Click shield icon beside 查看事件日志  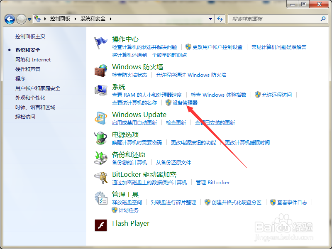[273, 202]
